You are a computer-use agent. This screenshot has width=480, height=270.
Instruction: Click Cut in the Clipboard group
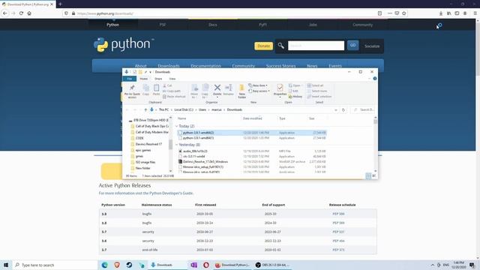pyautogui.click(x=167, y=85)
